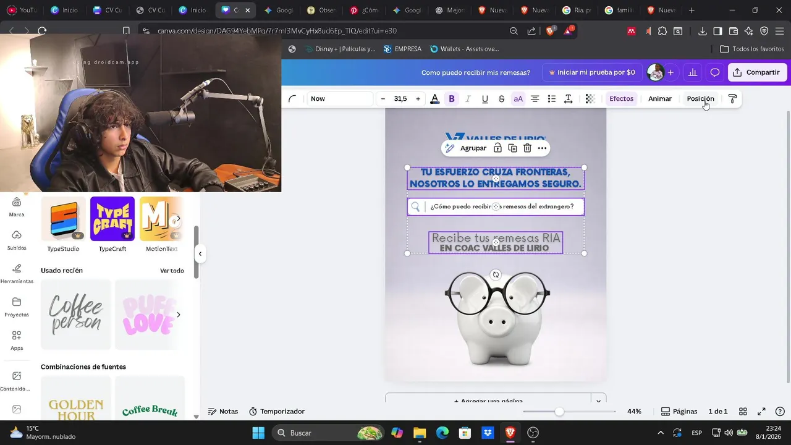The image size is (791, 445).
Task: Enter fullscreen presentation mode
Action: (761, 412)
